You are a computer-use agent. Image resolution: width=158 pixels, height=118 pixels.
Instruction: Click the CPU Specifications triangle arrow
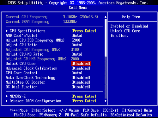(7, 31)
